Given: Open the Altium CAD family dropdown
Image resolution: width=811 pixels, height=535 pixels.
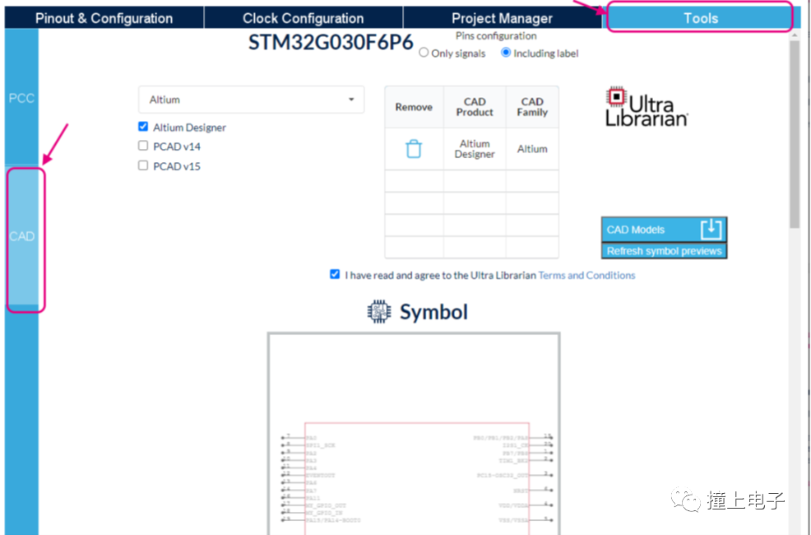Looking at the screenshot, I should pos(252,100).
